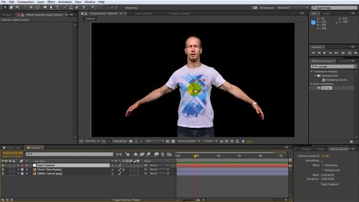Click the Start Capture button
359x202 pixels.
click(x=329, y=185)
